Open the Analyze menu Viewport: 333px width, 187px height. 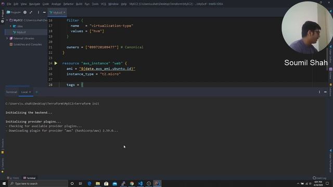click(56, 4)
